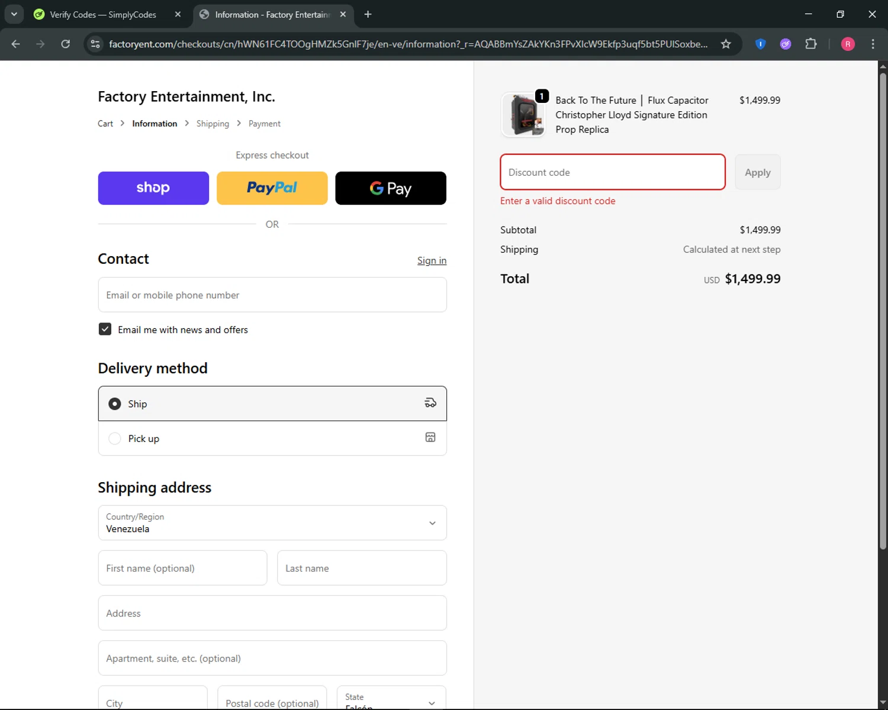Open the Bitwarden shield extension
The image size is (888, 710).
click(761, 44)
